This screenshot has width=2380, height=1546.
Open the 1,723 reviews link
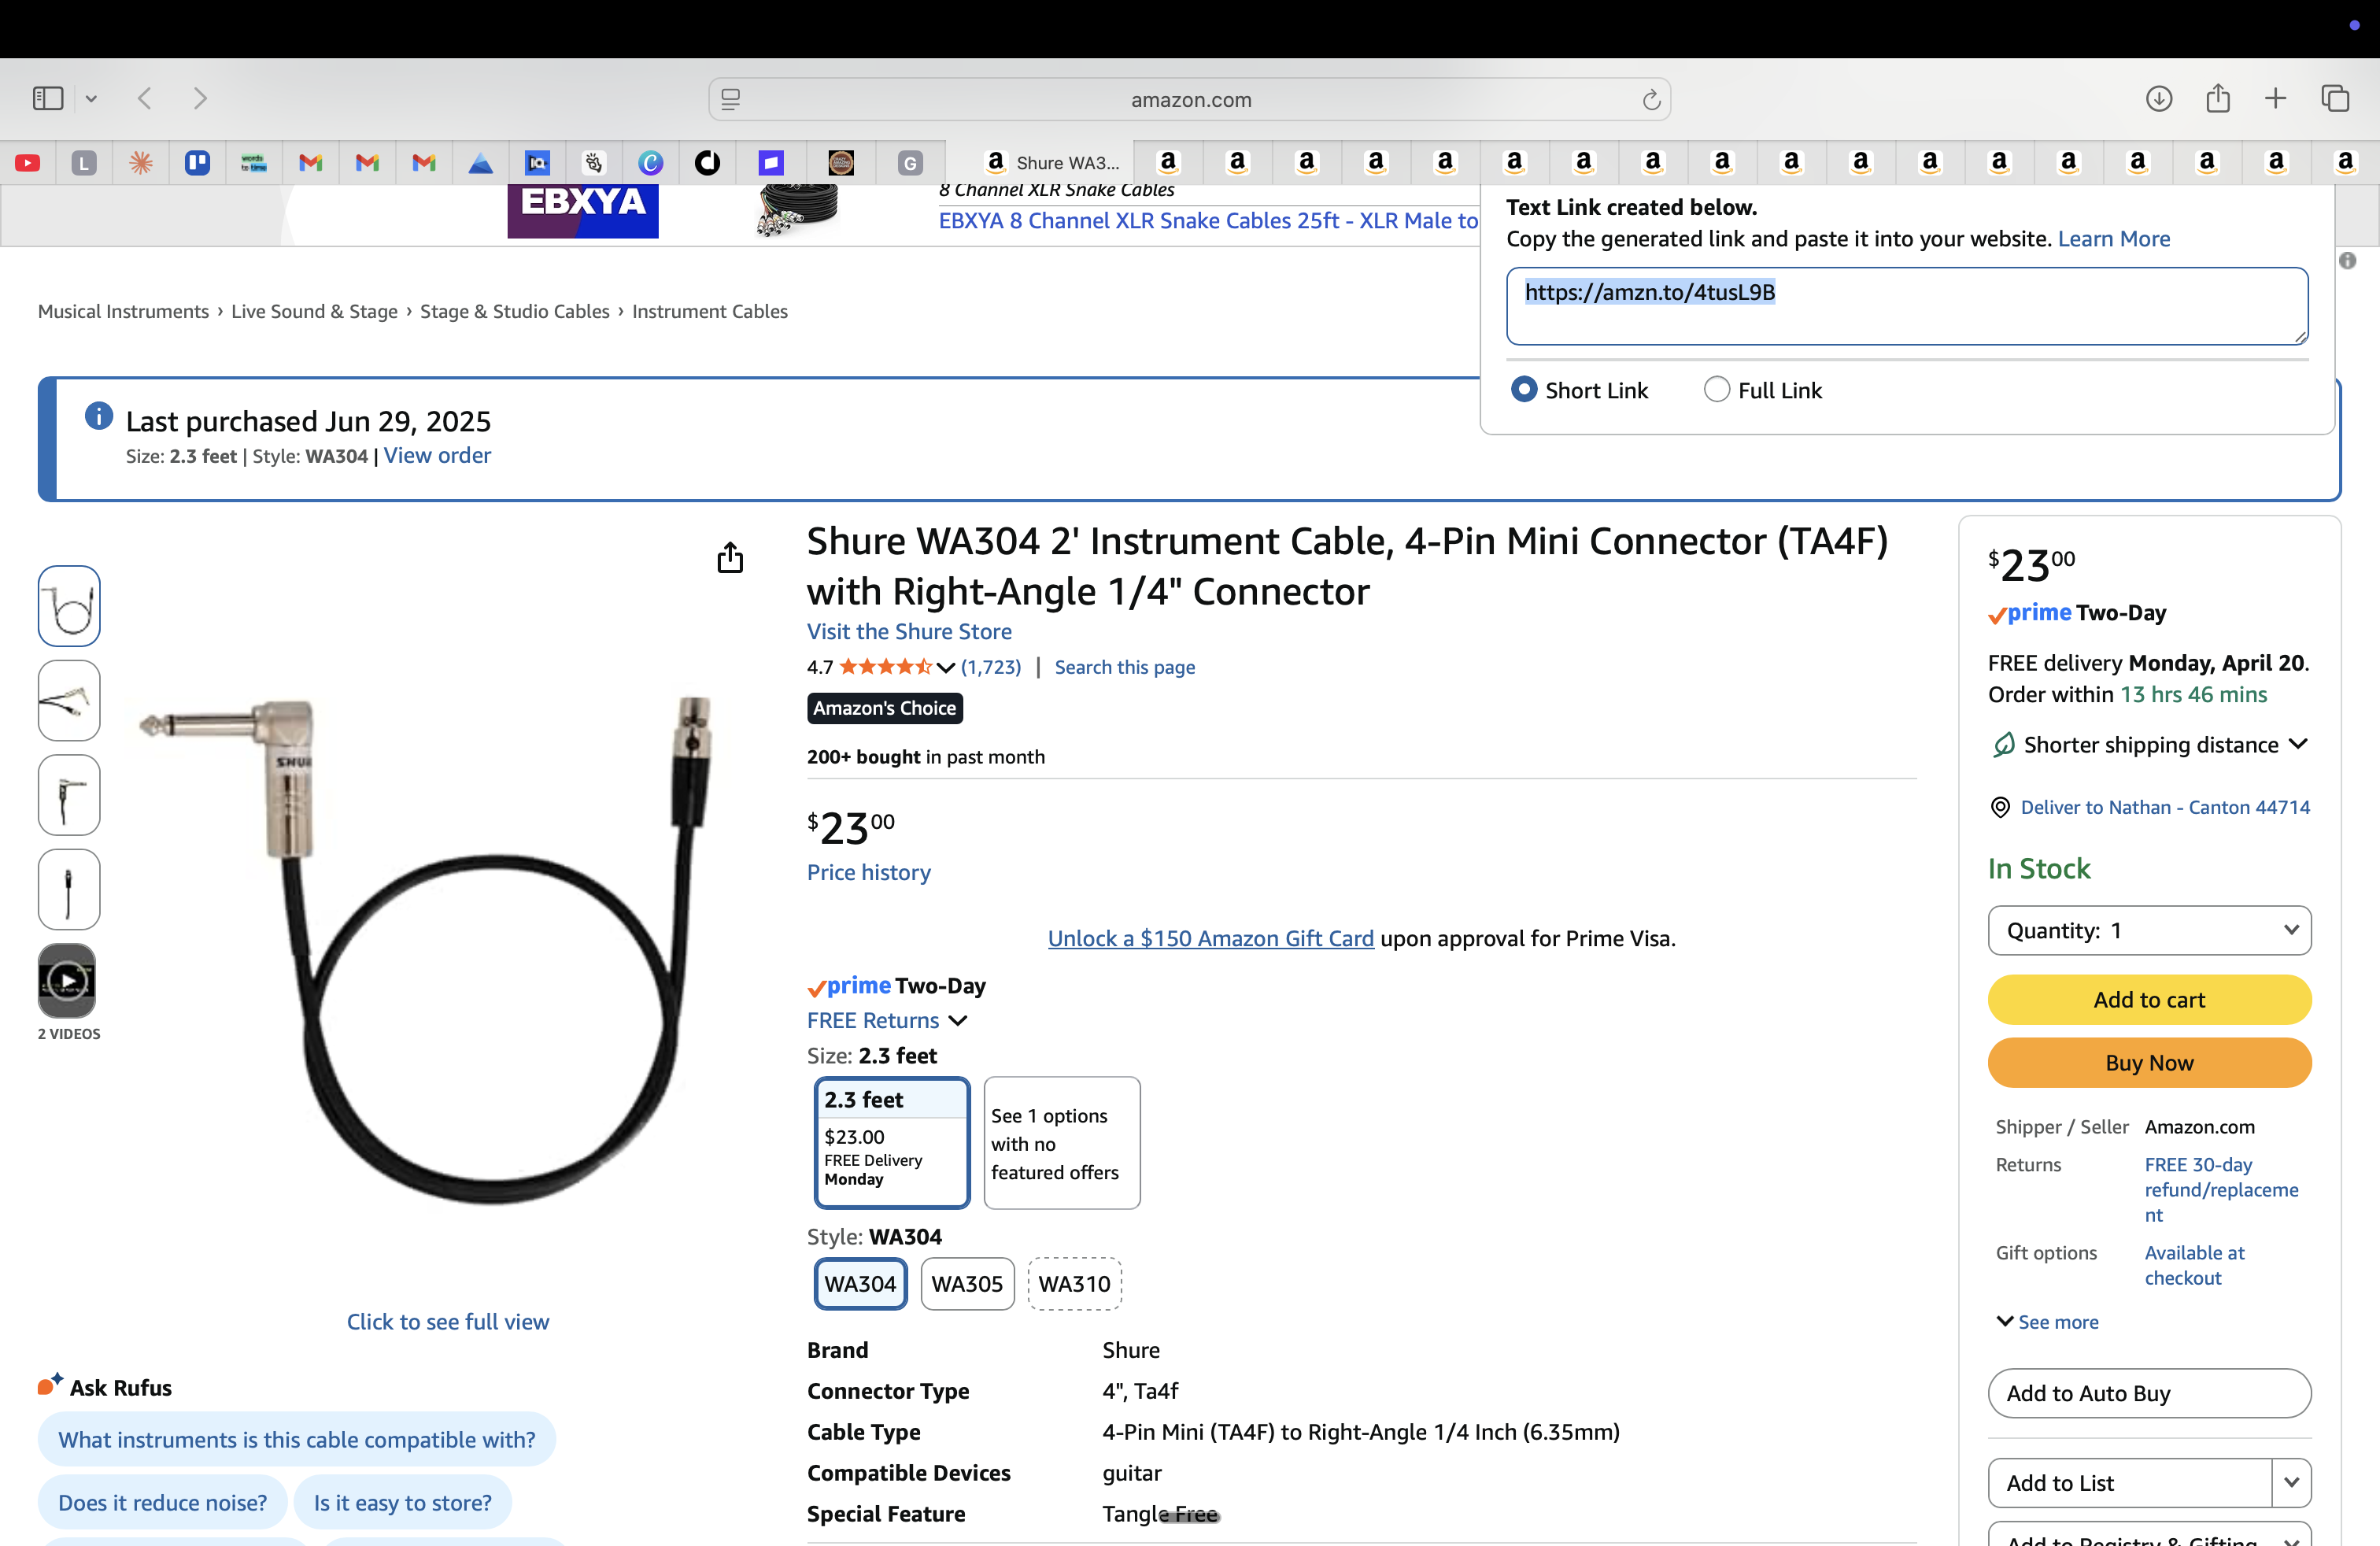point(991,667)
